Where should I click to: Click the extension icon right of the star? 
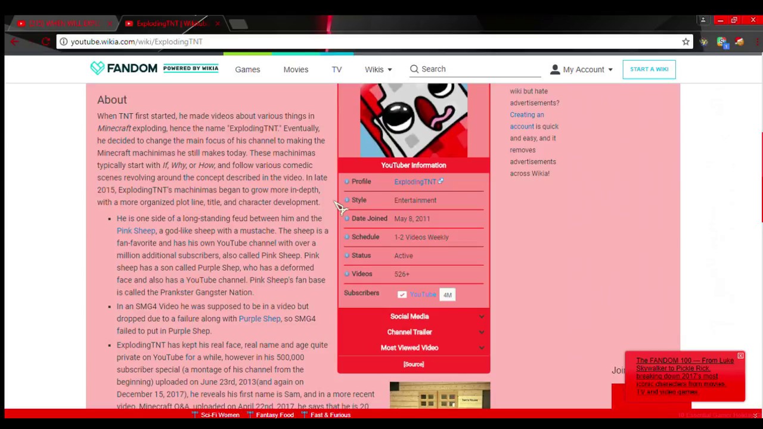pos(704,42)
